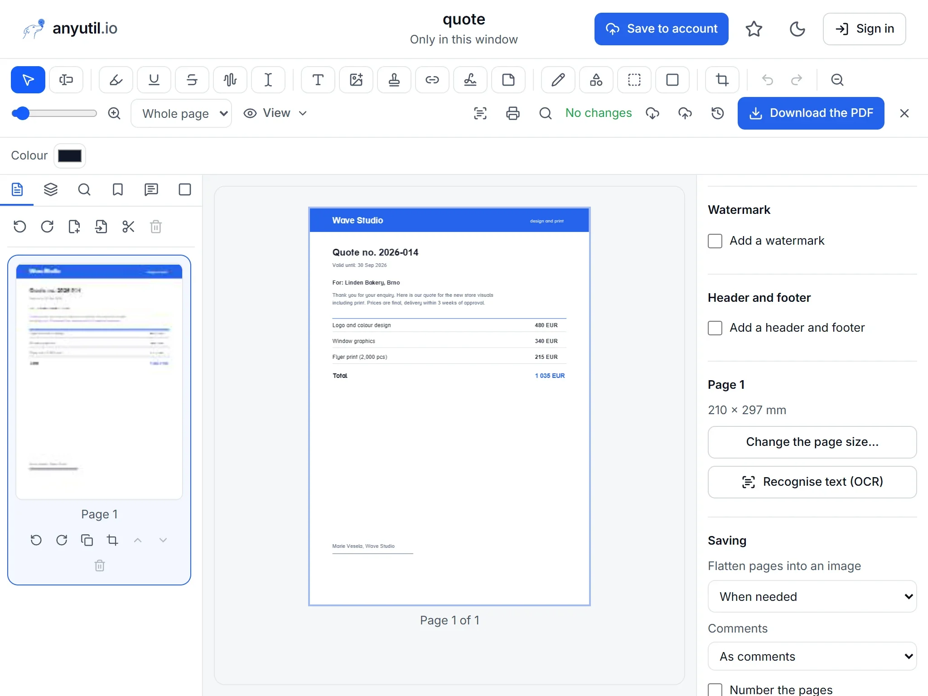Image resolution: width=928 pixels, height=696 pixels.
Task: Click the zoom in magnifier beside the slider
Action: click(114, 113)
